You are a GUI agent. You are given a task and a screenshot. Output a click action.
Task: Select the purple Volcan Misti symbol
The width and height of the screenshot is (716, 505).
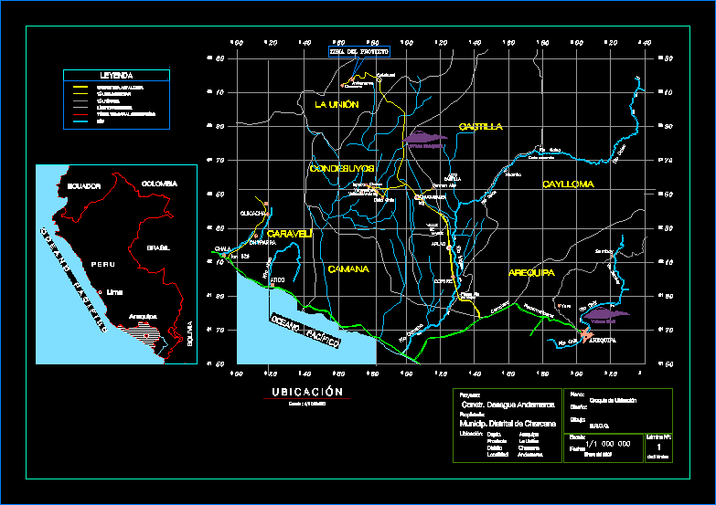tap(605, 314)
